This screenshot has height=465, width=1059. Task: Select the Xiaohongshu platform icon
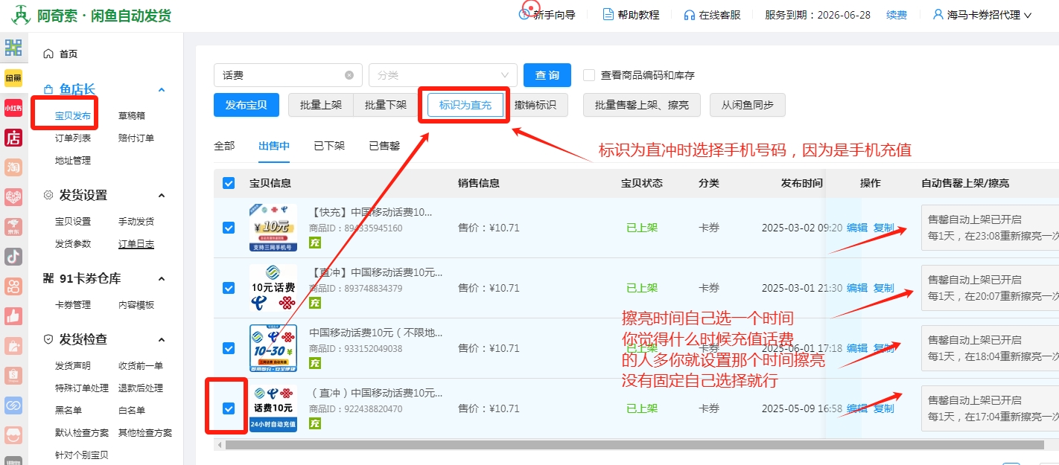[13, 108]
